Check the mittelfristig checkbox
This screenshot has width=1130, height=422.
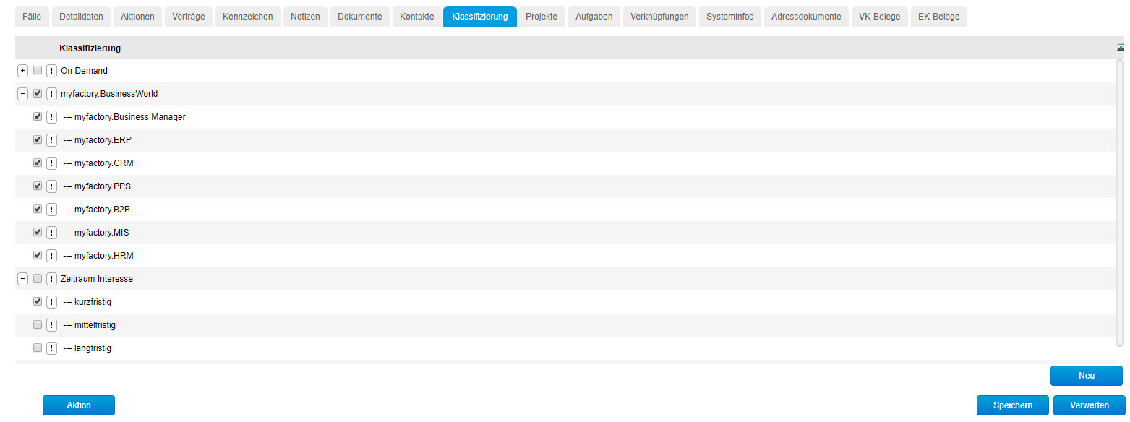[x=38, y=324]
